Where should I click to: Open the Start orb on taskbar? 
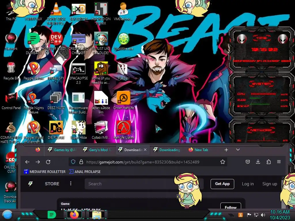(x=7, y=215)
